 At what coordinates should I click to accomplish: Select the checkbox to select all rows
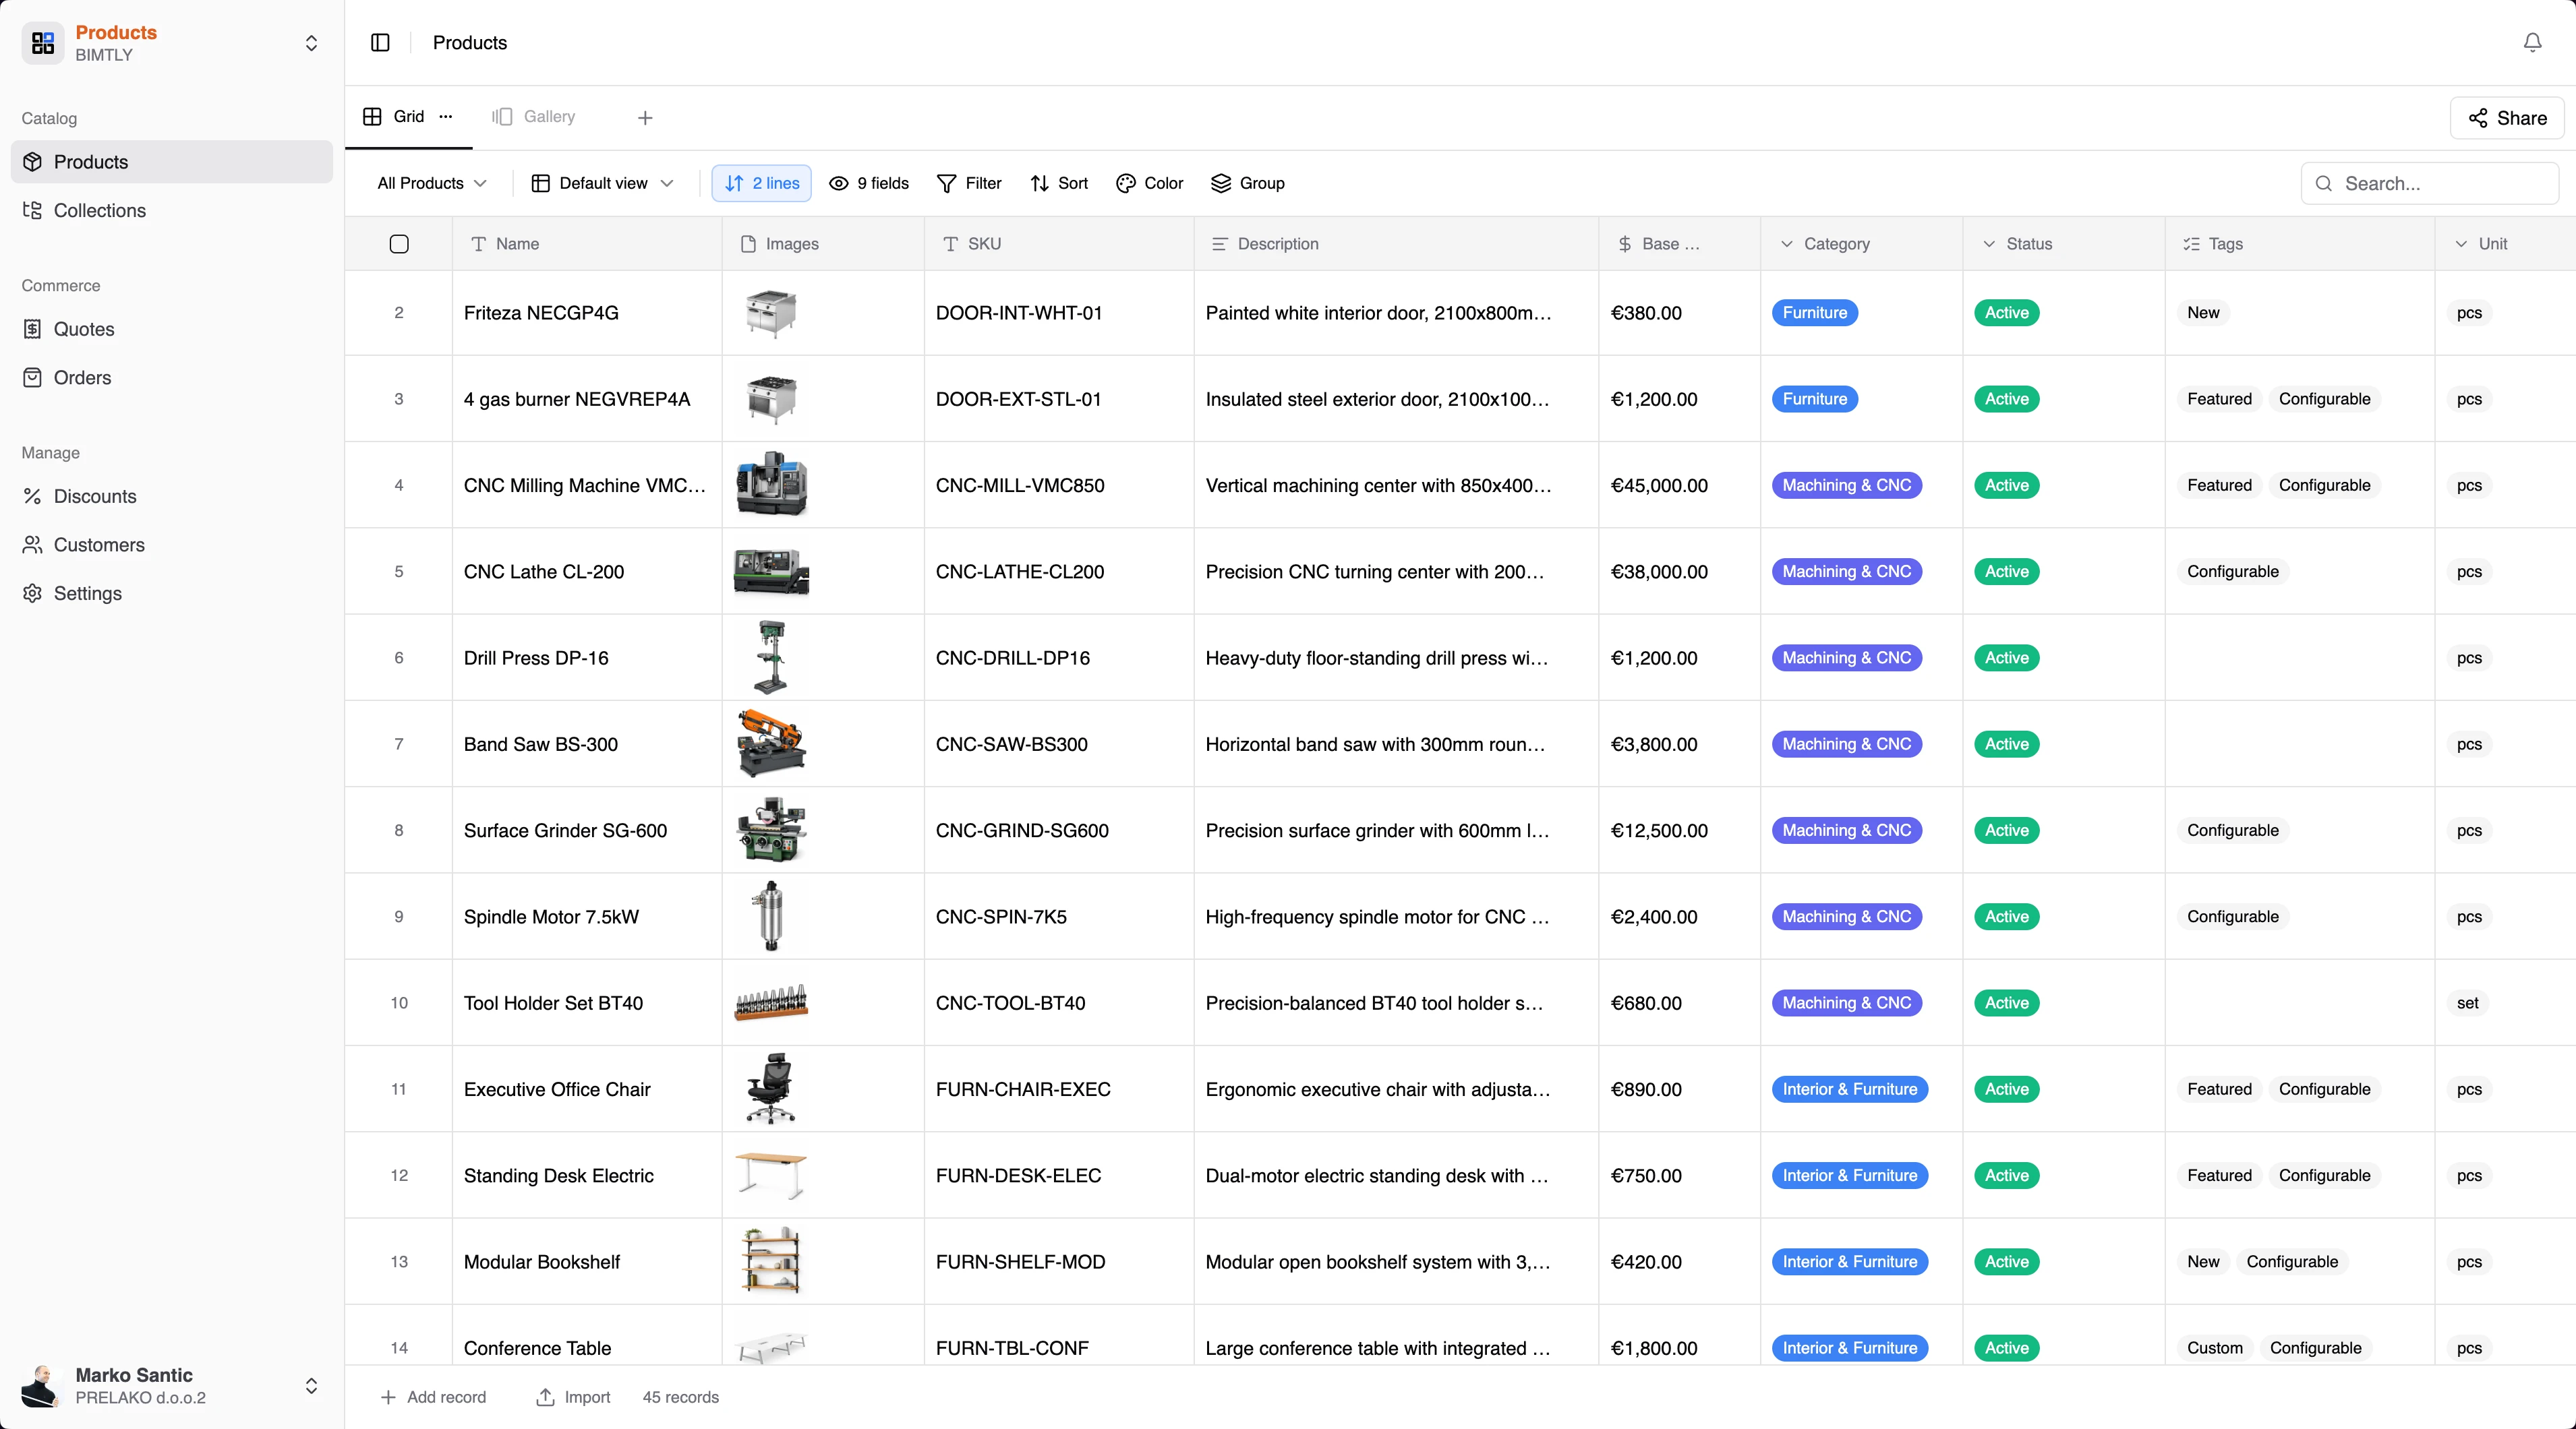(x=398, y=244)
